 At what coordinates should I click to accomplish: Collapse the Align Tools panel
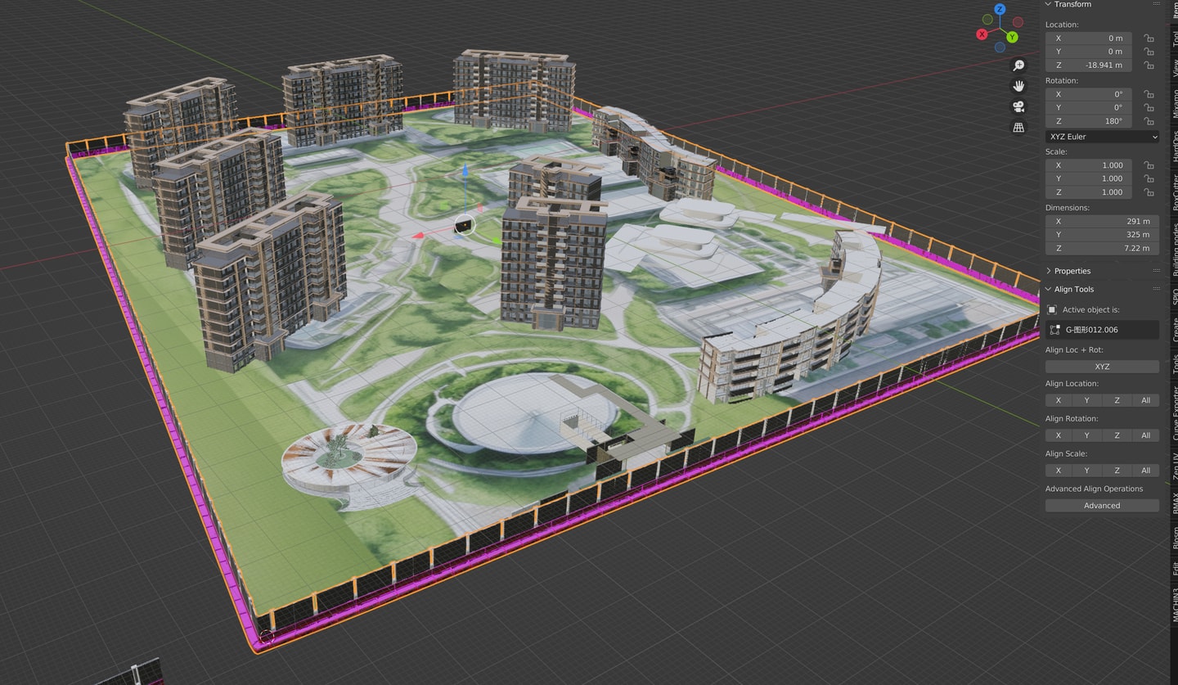[1049, 289]
